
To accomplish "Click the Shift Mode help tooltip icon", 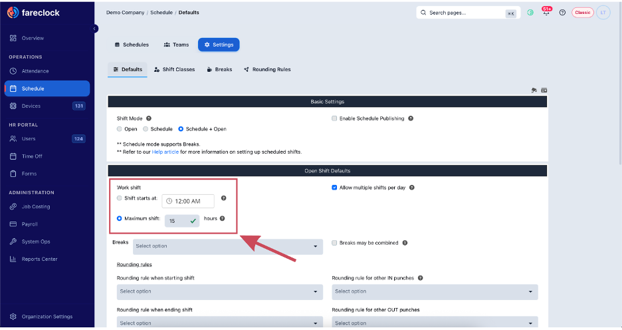I will pyautogui.click(x=149, y=118).
